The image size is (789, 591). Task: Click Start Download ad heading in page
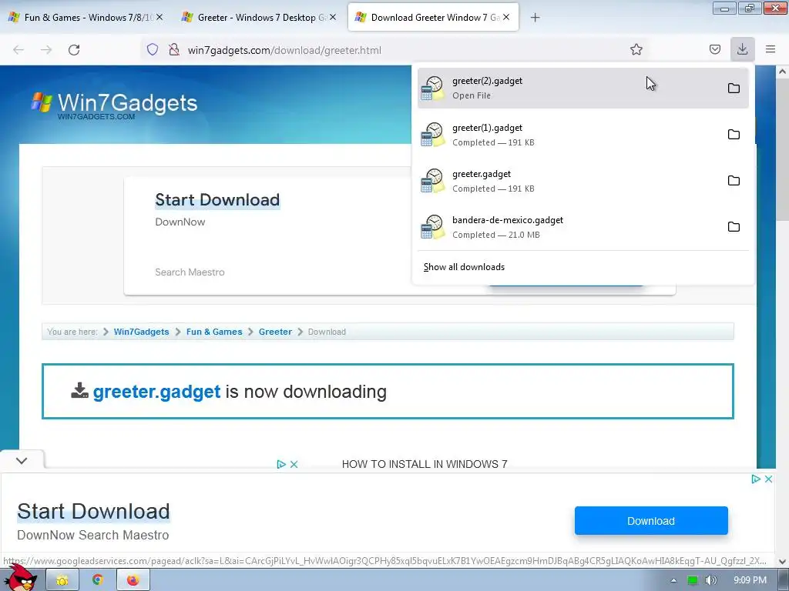[217, 200]
